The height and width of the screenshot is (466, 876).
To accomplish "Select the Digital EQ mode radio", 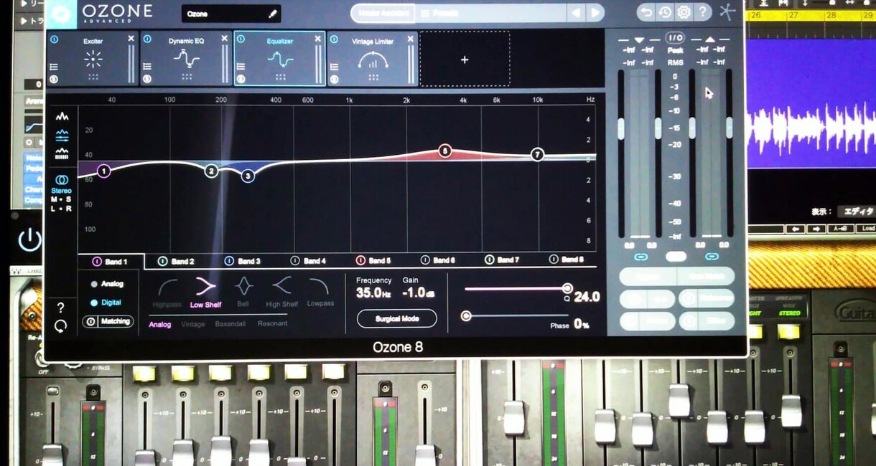I will pos(93,303).
